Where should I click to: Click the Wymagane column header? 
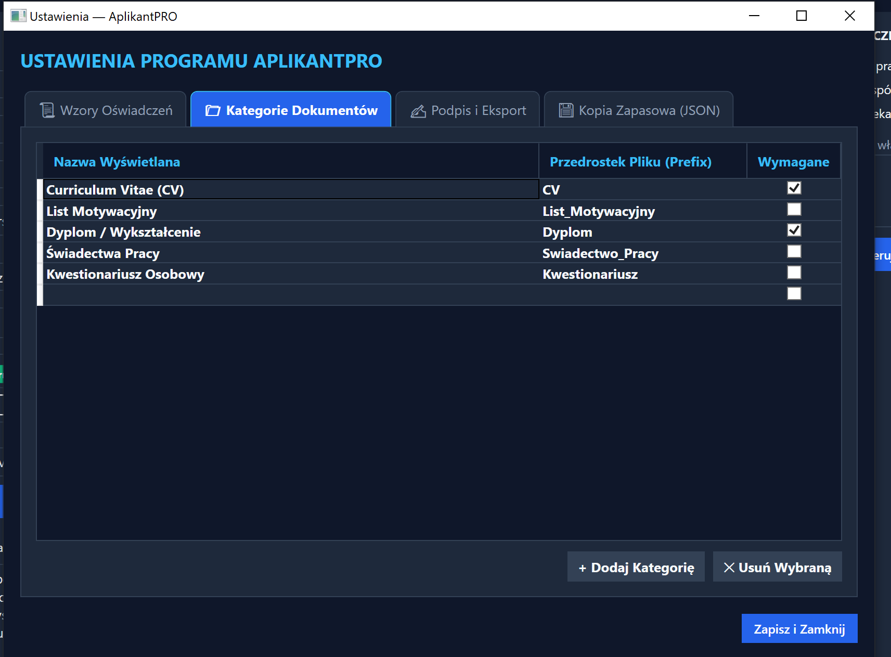(794, 161)
